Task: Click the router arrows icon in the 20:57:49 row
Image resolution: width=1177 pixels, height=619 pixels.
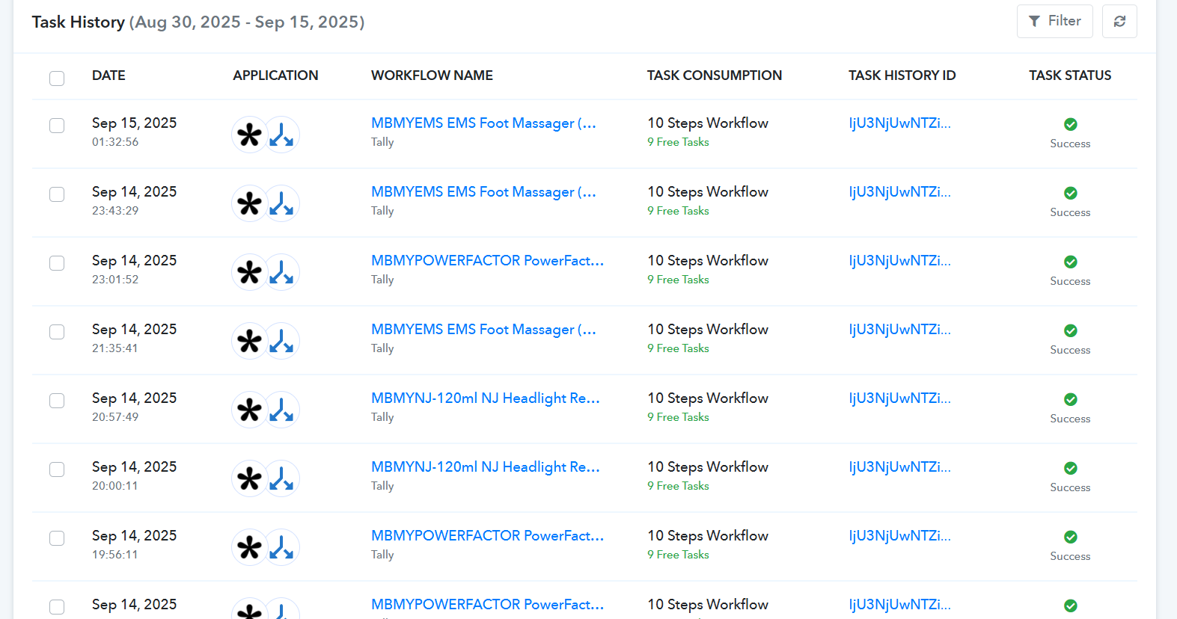Action: 282,410
